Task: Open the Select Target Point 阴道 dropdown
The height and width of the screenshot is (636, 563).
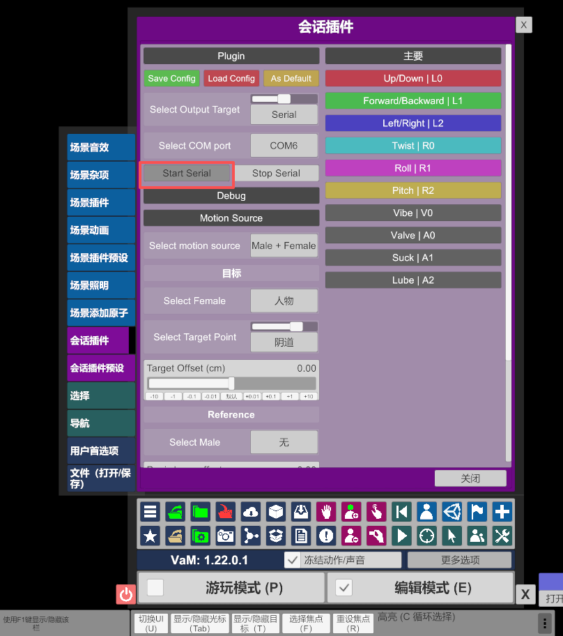Action: [x=284, y=342]
